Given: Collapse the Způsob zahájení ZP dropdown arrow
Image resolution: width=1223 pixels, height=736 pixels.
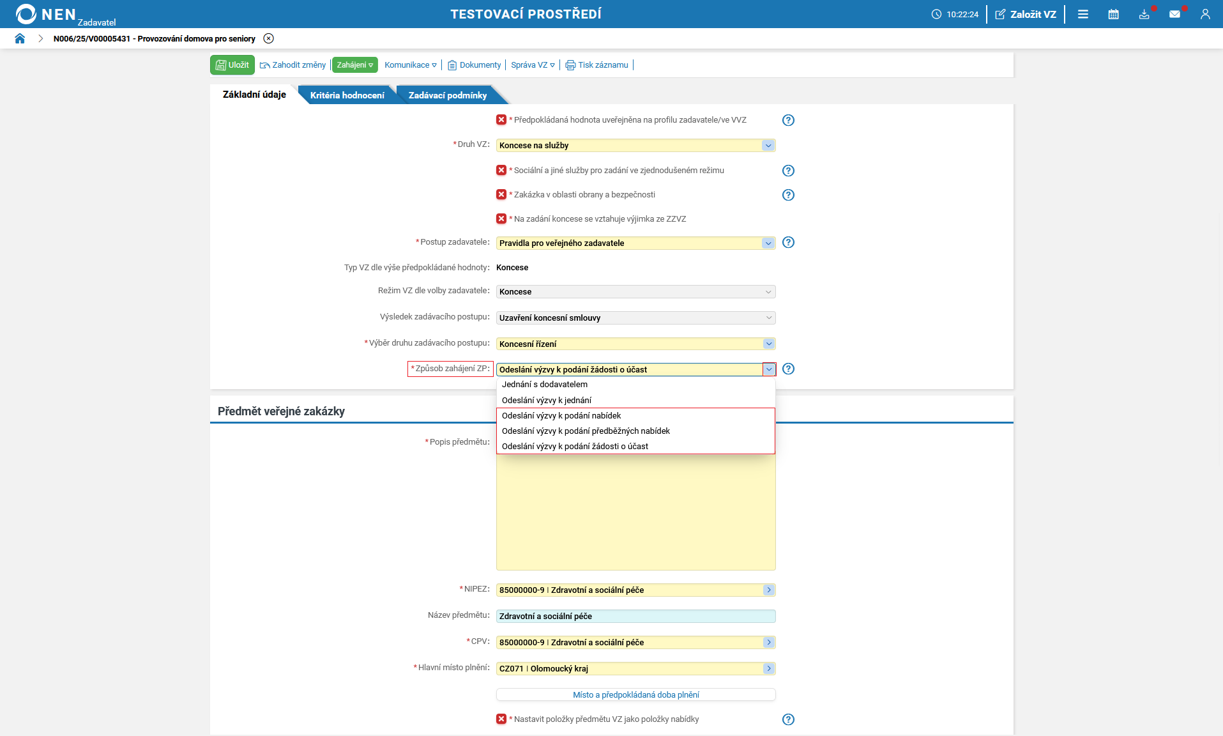Looking at the screenshot, I should point(769,369).
